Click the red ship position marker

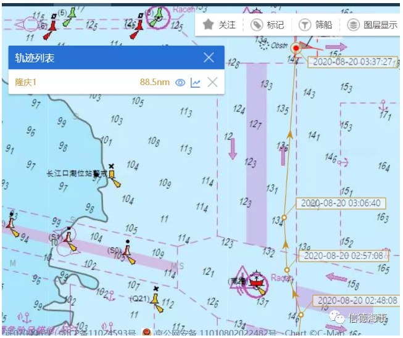[296, 48]
